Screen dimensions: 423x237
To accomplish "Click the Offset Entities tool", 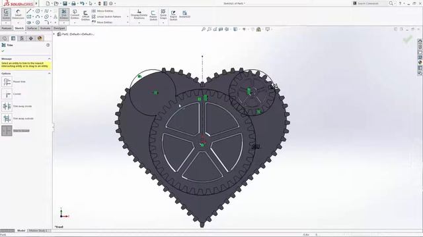I will 85,15.
